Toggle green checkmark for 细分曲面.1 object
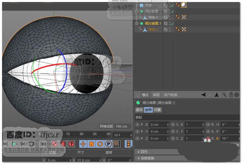 point(172,23)
